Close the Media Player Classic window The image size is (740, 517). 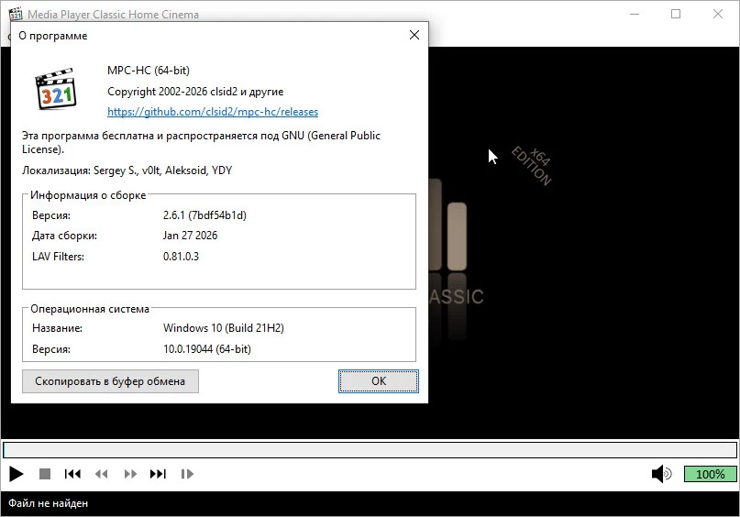coord(718,15)
